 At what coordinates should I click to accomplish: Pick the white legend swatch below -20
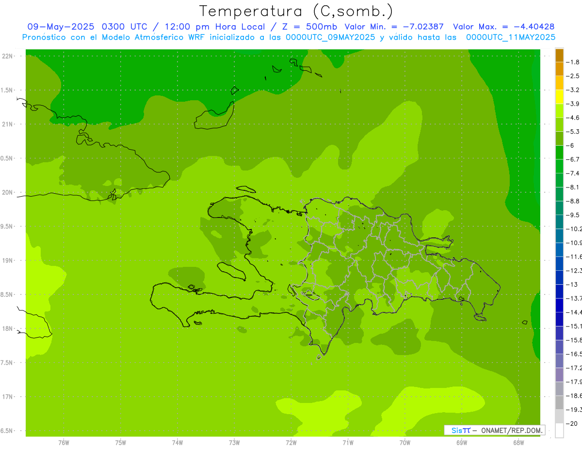[x=559, y=431]
